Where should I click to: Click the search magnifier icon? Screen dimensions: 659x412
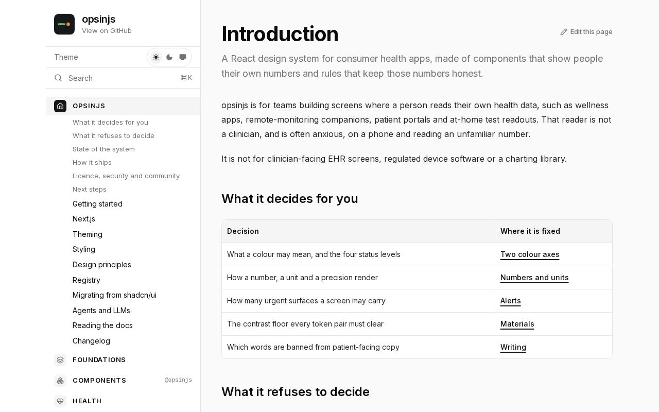[58, 78]
